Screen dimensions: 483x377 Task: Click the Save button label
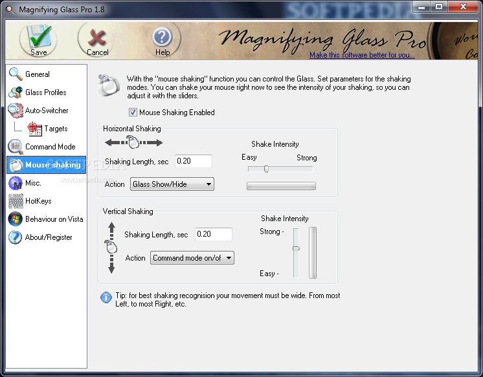[x=38, y=52]
